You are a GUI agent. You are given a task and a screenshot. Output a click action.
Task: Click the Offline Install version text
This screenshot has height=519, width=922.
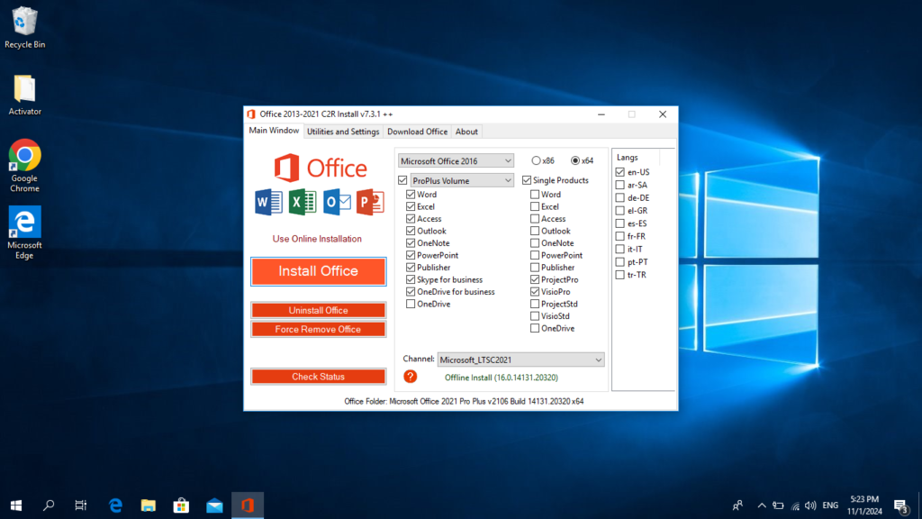point(501,378)
